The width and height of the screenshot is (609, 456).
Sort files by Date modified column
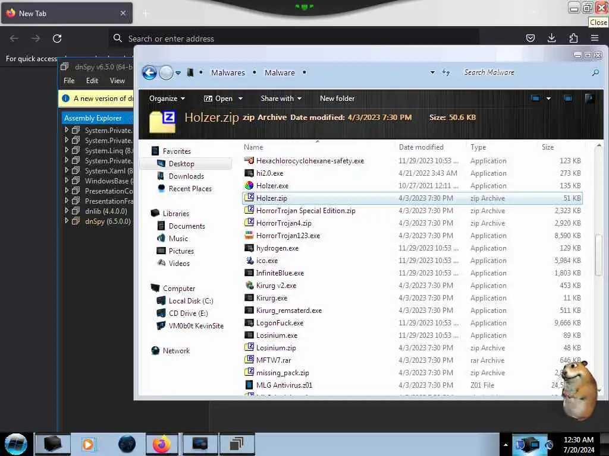pos(421,147)
